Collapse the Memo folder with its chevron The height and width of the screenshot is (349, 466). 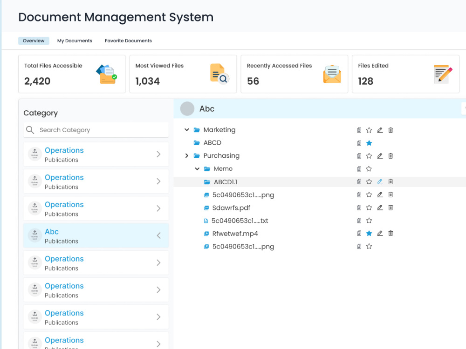click(x=197, y=168)
